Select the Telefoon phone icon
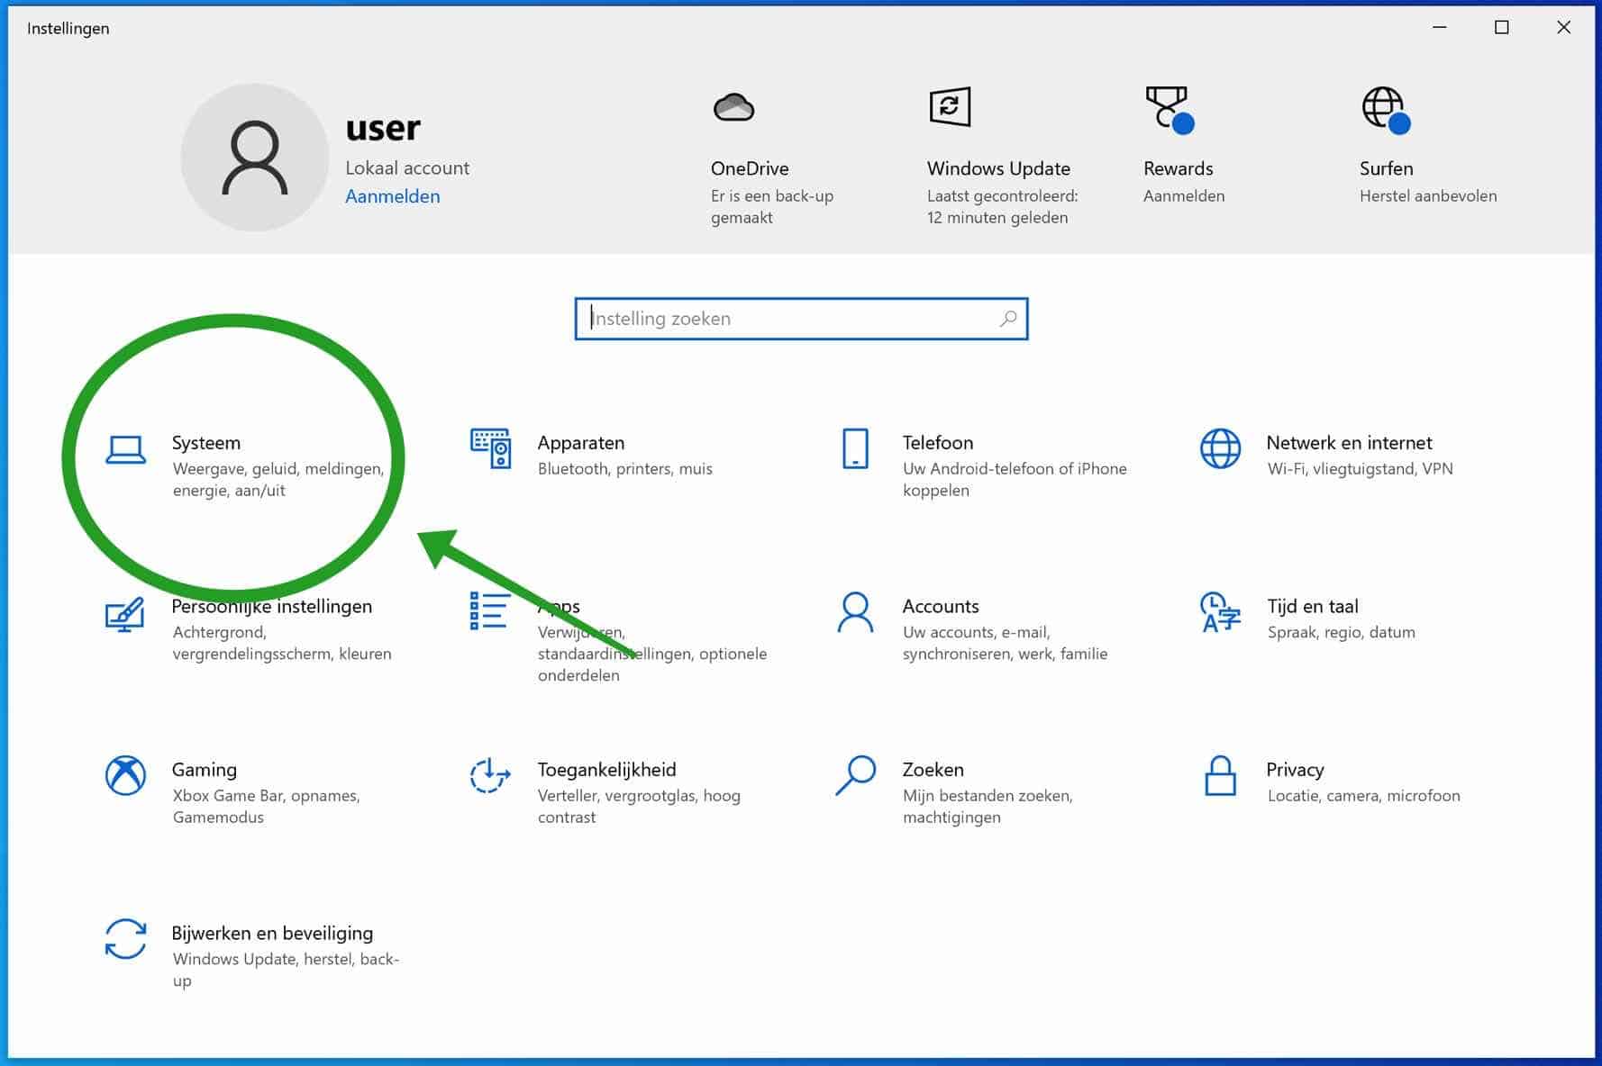The image size is (1602, 1066). click(855, 448)
